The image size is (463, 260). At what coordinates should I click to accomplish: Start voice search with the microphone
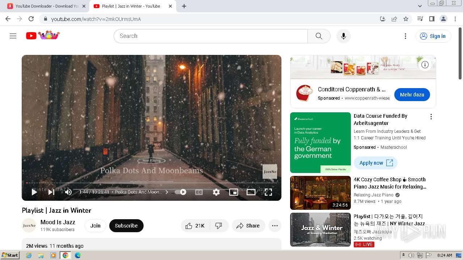(343, 36)
